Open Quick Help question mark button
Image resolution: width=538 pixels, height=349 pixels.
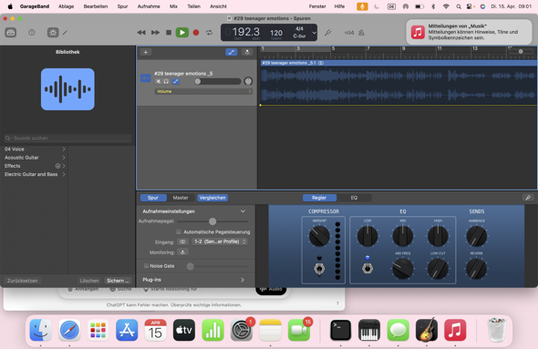(x=32, y=33)
